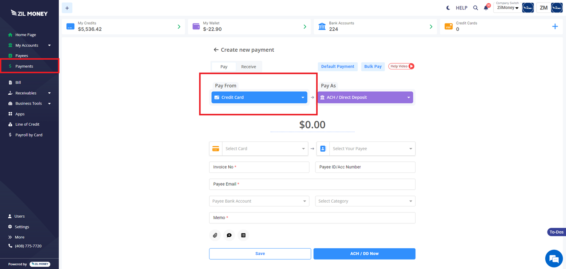Click the $0.00 amount field

coord(312,125)
